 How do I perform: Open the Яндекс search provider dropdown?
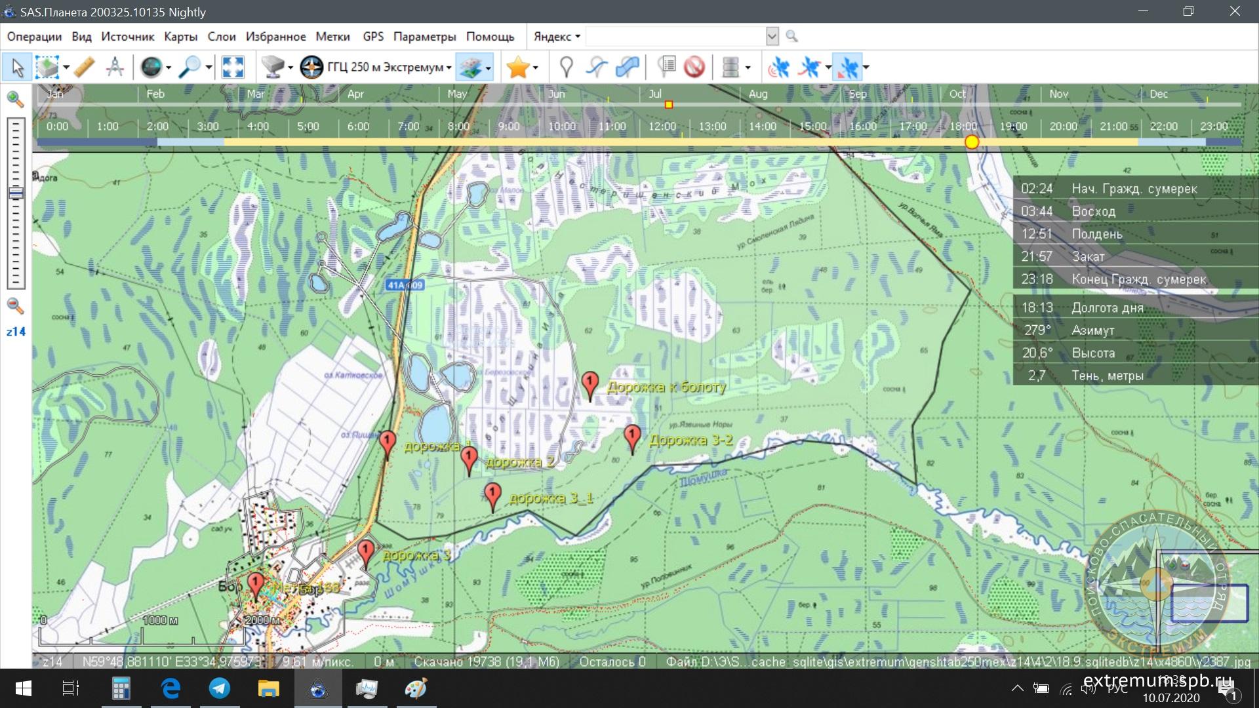pos(557,37)
